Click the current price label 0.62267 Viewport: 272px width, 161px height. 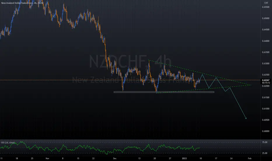click(266, 80)
